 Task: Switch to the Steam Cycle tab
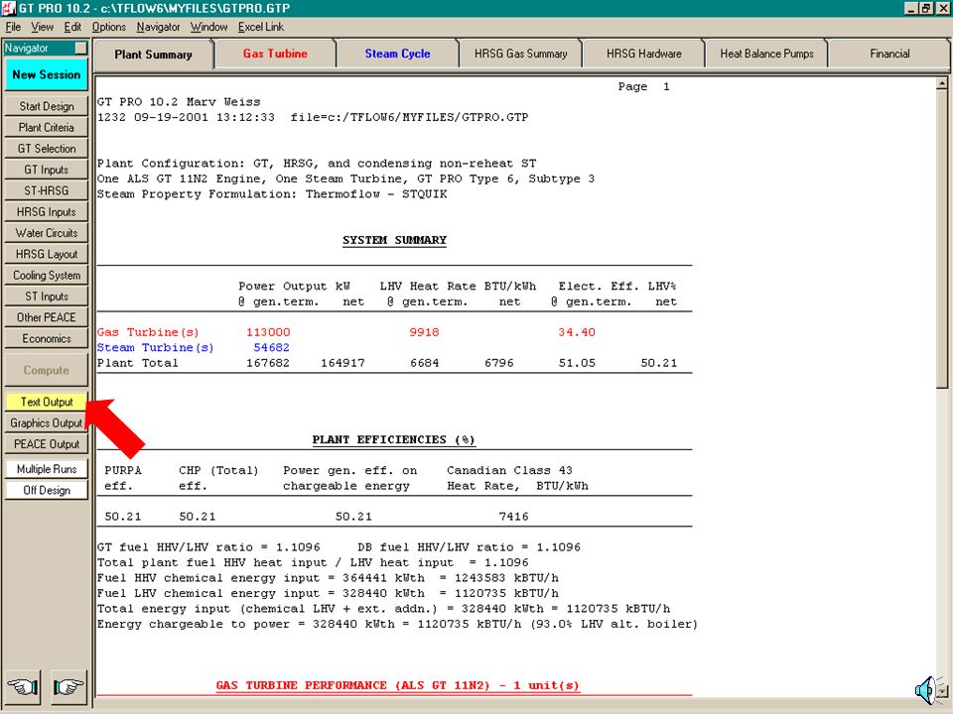pyautogui.click(x=397, y=54)
